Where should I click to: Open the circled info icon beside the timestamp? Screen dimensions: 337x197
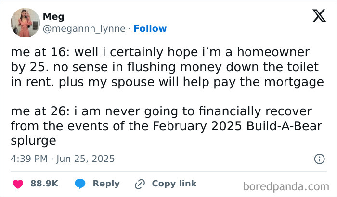tap(319, 159)
